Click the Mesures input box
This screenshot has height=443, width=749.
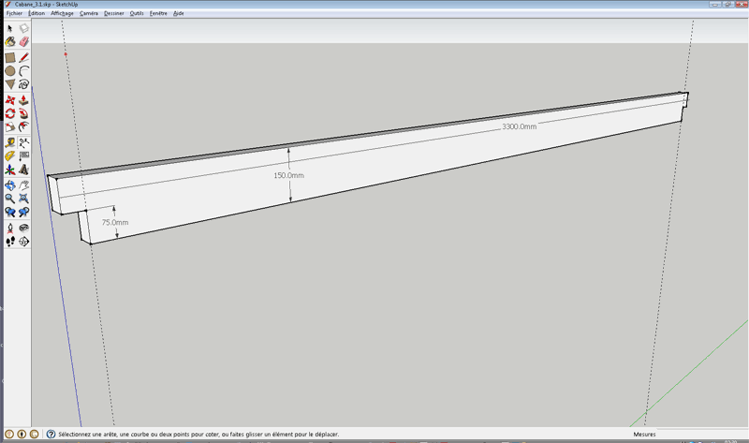tap(700, 435)
